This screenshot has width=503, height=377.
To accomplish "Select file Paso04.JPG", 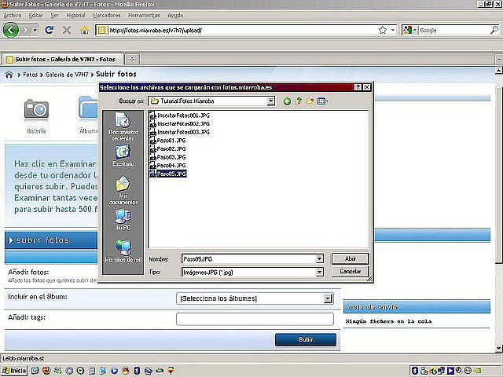I will 167,166.
